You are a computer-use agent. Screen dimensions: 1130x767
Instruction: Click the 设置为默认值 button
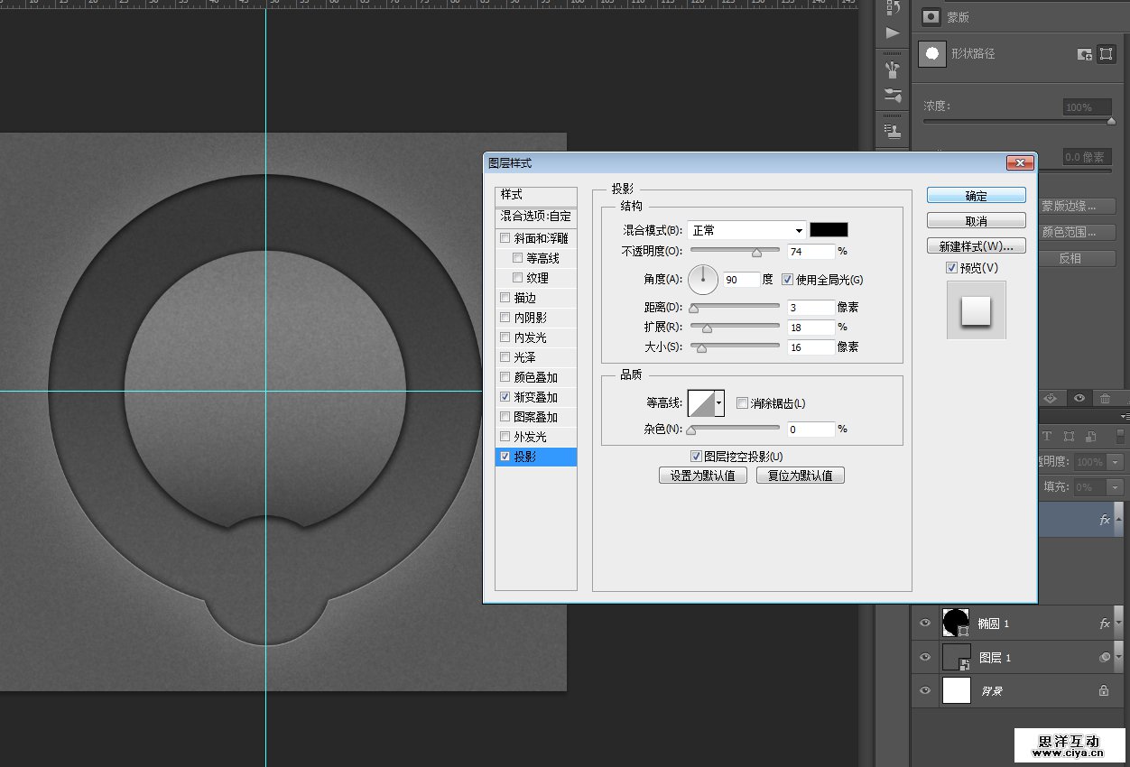click(703, 476)
